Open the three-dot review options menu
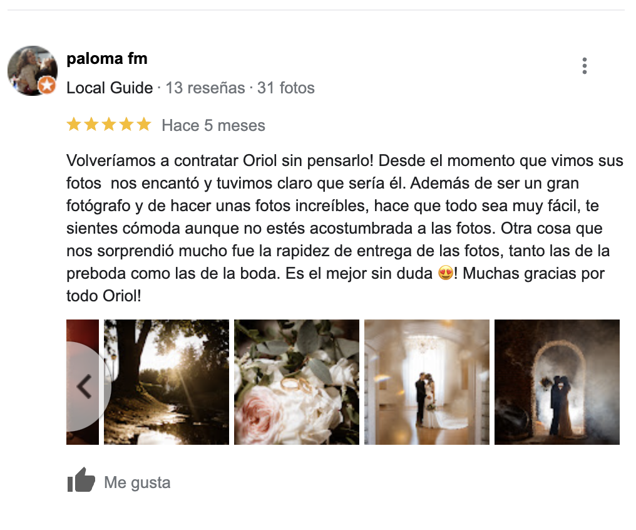 click(x=584, y=66)
